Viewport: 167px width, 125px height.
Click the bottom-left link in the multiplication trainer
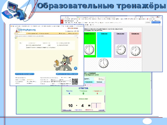click(67, 110)
